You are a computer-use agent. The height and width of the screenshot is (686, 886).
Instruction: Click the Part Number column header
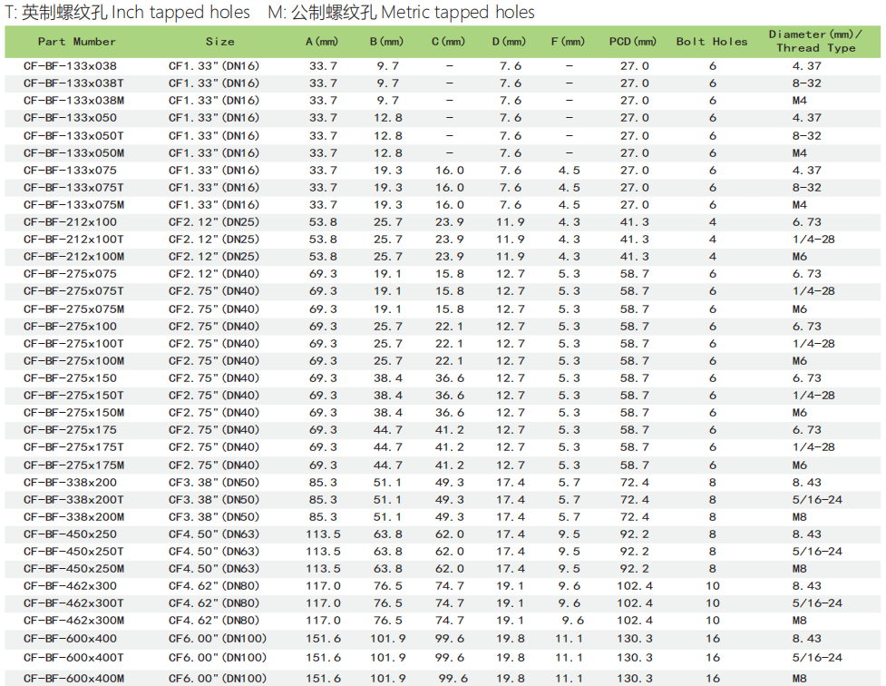coord(77,42)
